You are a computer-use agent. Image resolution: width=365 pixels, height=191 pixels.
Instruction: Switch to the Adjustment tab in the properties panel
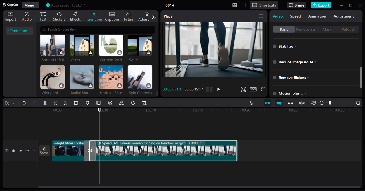344,16
